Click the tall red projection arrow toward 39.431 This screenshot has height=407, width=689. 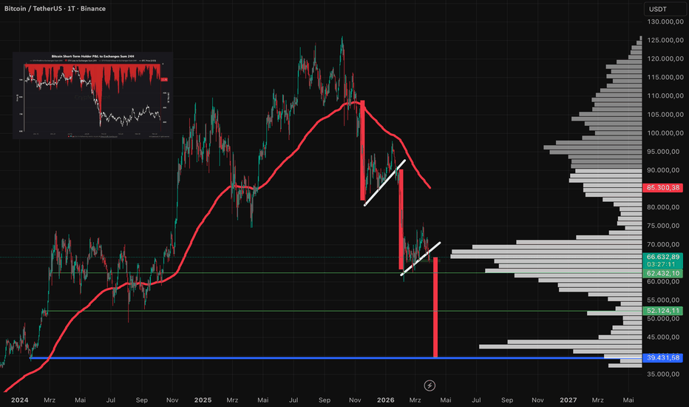[435, 311]
